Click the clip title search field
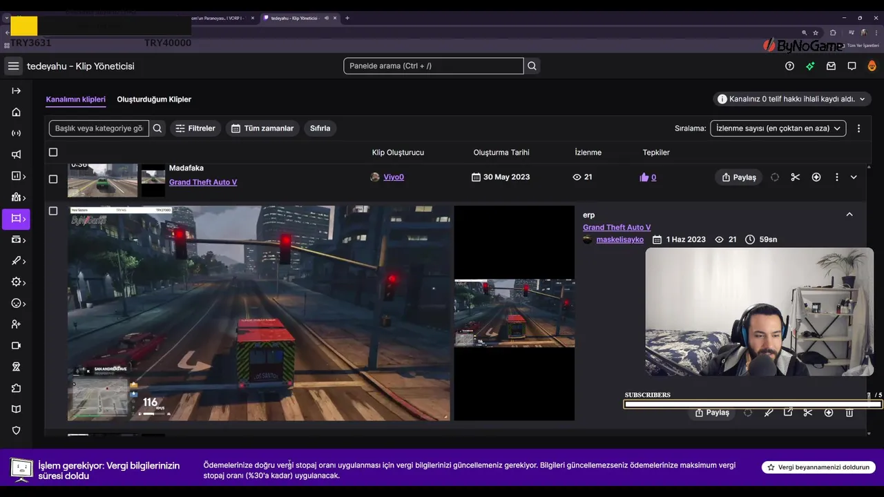Viewport: 884px width, 497px height. coord(99,128)
